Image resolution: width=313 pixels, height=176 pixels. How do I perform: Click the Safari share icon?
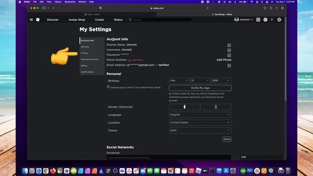point(270,8)
